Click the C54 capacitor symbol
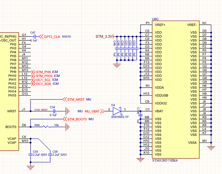222x174 pixels. (54, 111)
